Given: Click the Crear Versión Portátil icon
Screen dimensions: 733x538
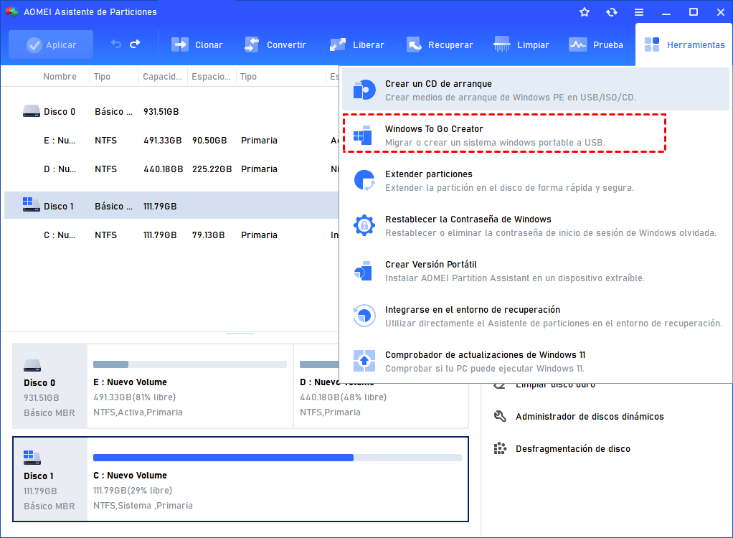Looking at the screenshot, I should pyautogui.click(x=363, y=270).
